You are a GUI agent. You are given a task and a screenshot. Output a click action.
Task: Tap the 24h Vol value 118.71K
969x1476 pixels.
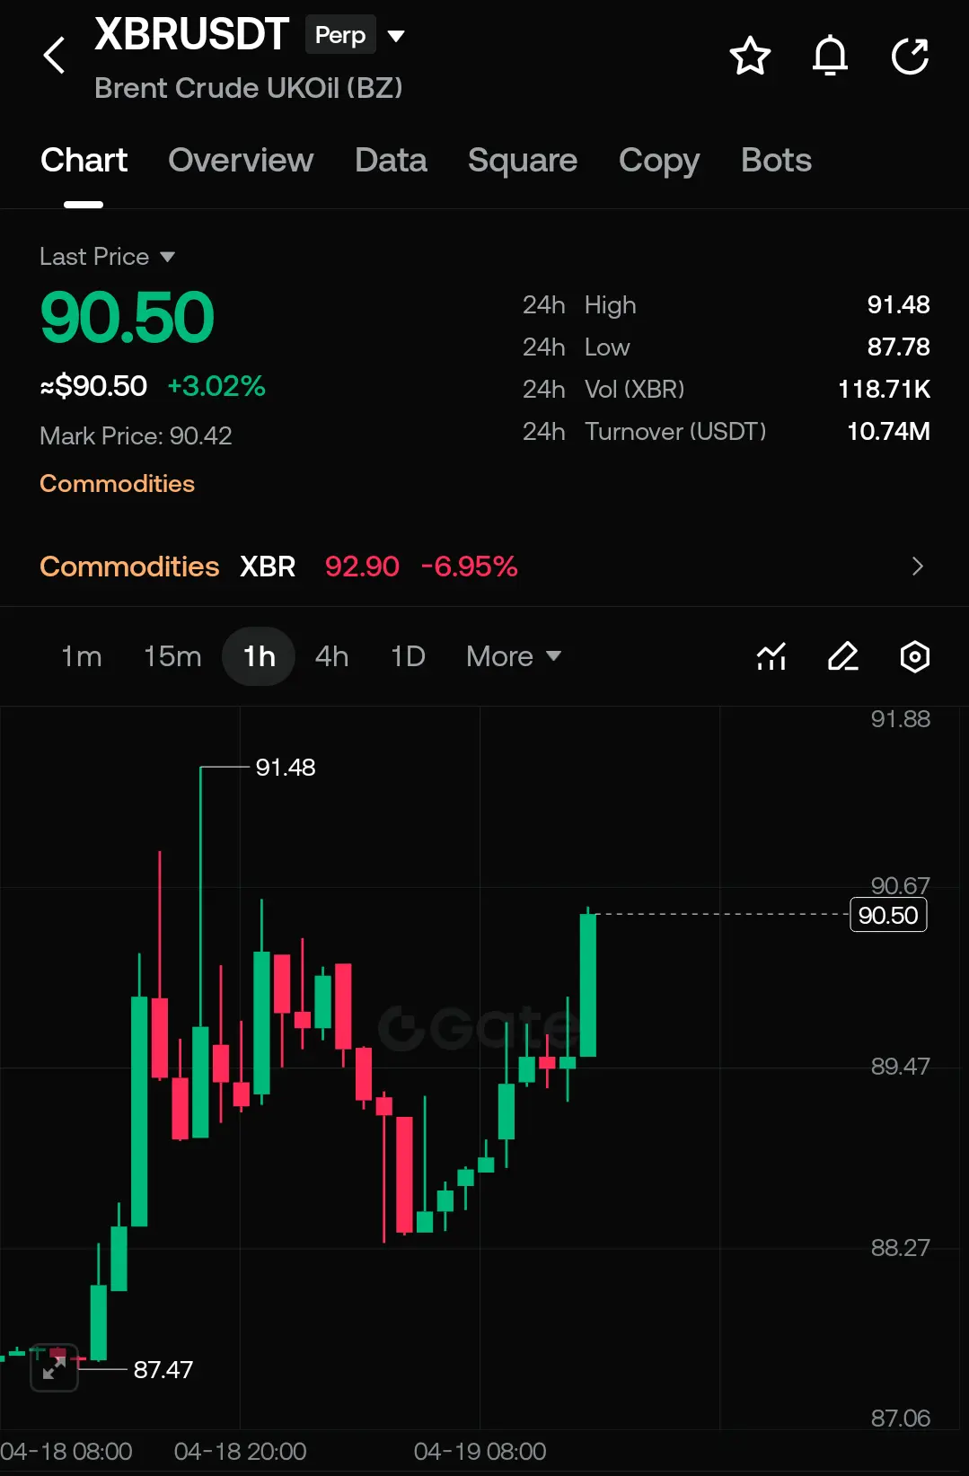point(884,390)
